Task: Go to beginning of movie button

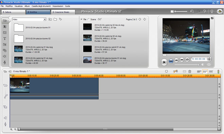Action: [x=171, y=61]
